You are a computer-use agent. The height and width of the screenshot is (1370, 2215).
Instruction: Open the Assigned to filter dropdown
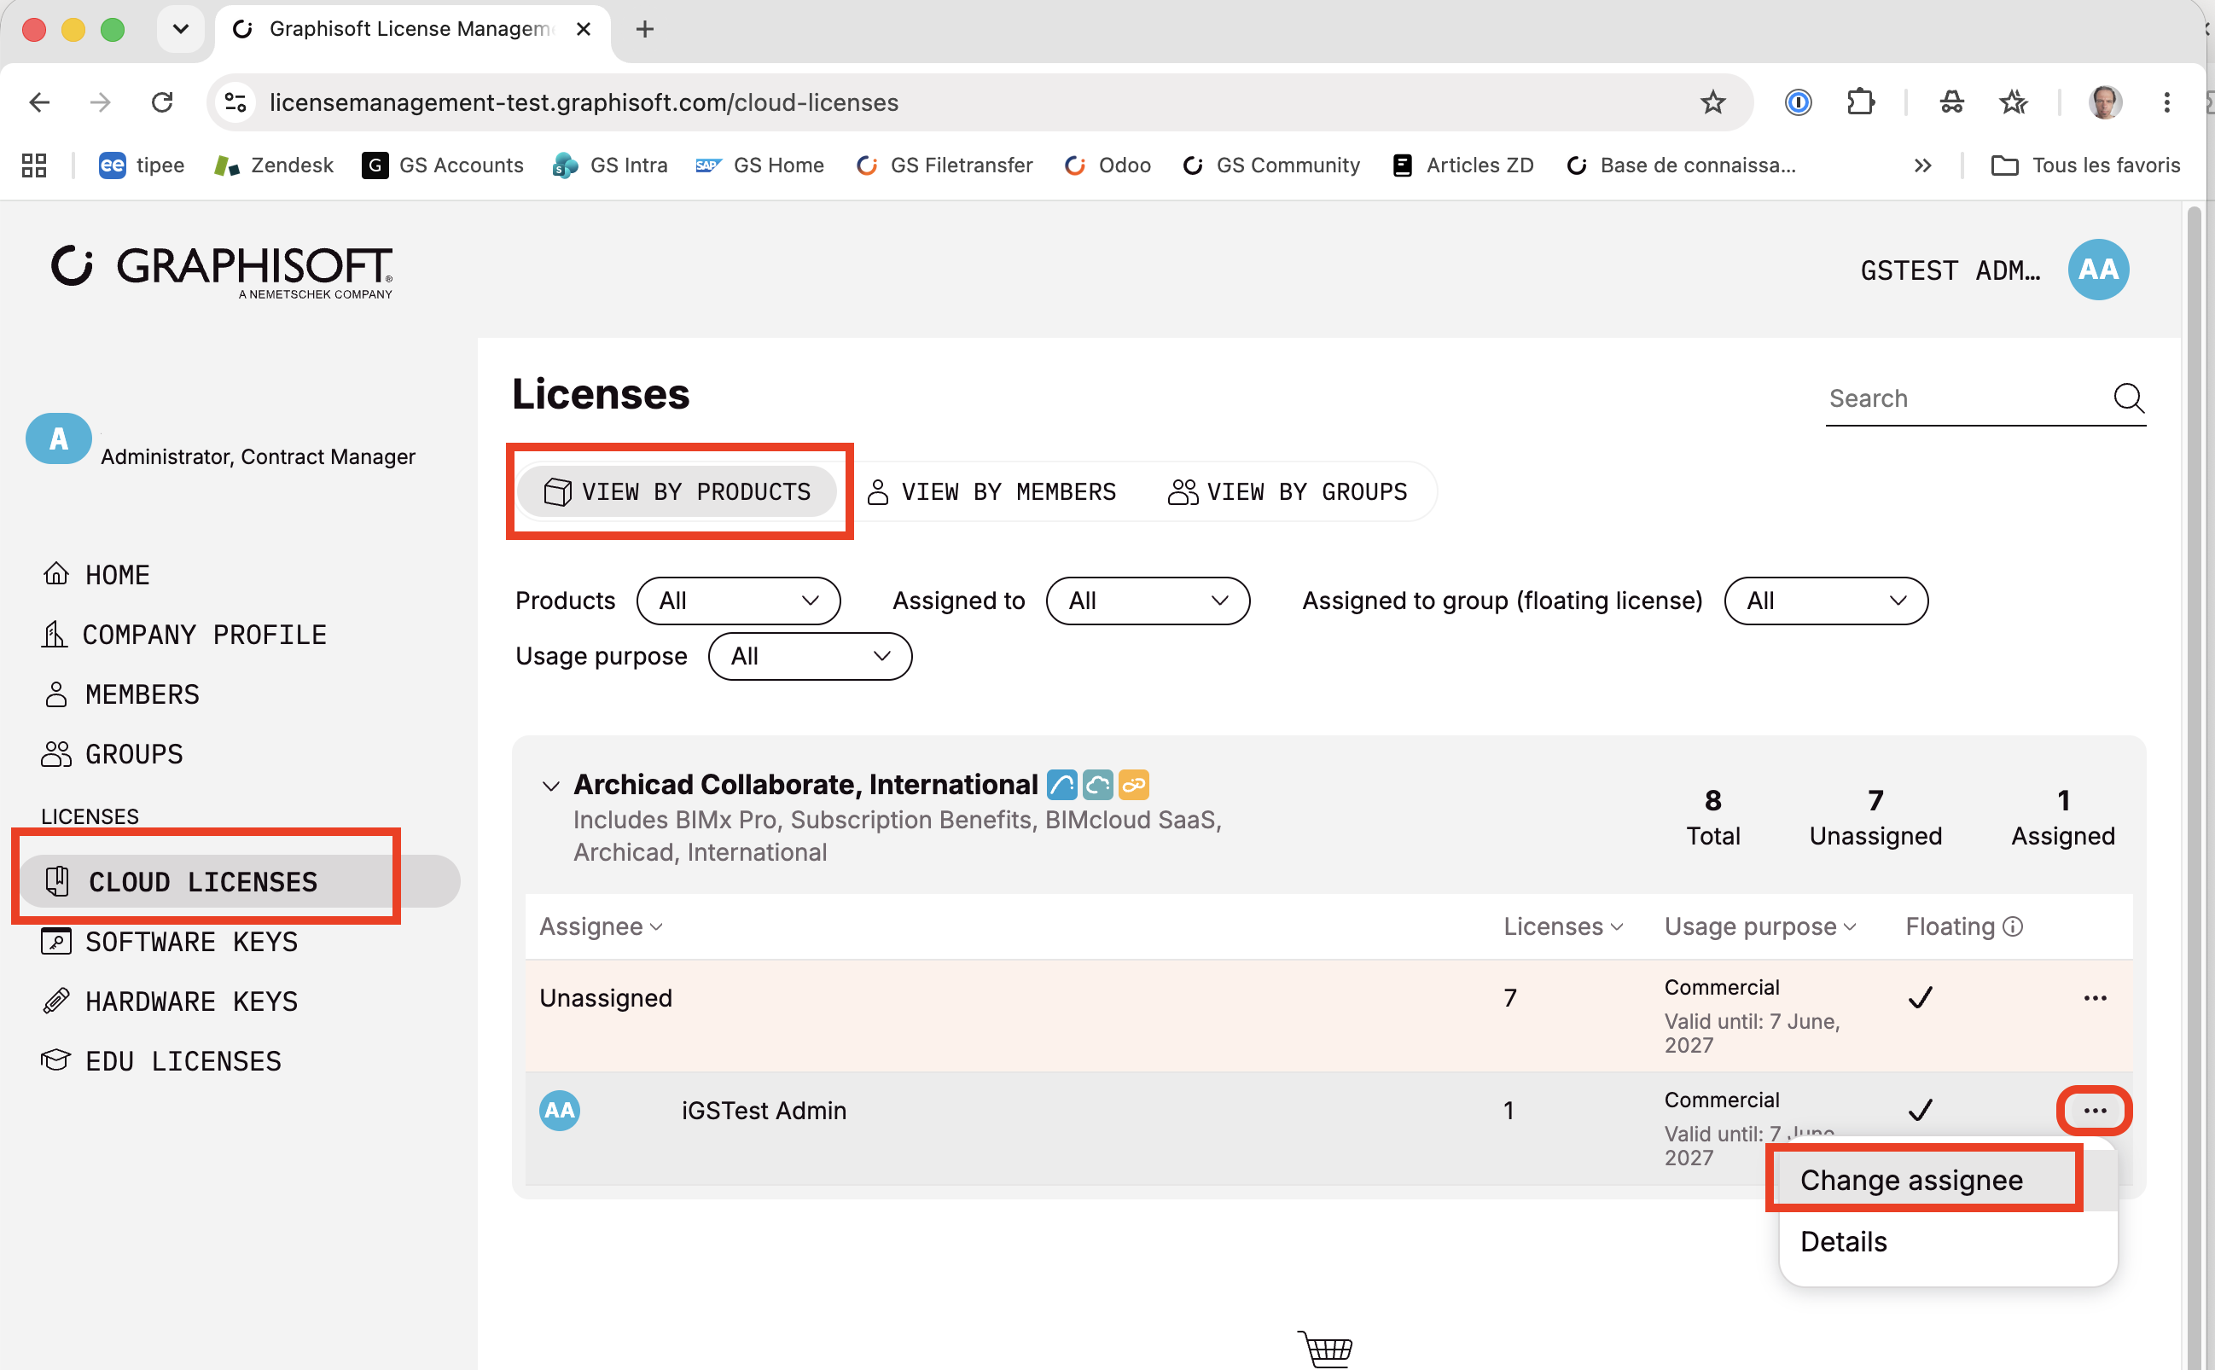[1148, 601]
